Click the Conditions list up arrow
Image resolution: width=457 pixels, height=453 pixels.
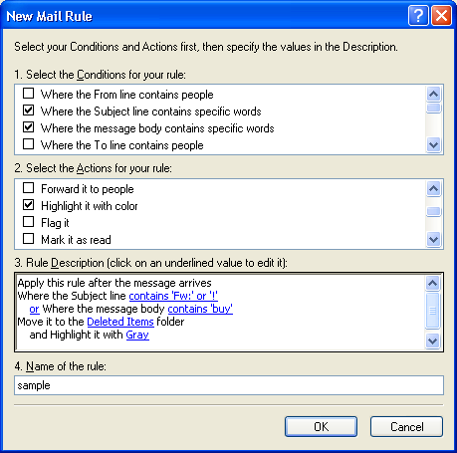433,95
